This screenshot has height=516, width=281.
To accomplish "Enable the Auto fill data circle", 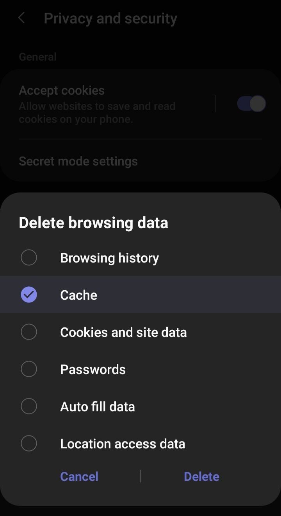I will [29, 406].
